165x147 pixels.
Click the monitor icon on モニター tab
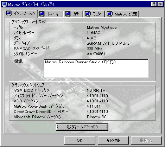88,14
